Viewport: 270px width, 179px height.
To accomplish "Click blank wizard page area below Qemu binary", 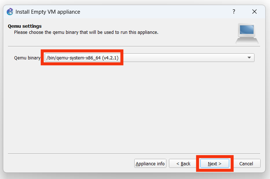I will (134, 108).
